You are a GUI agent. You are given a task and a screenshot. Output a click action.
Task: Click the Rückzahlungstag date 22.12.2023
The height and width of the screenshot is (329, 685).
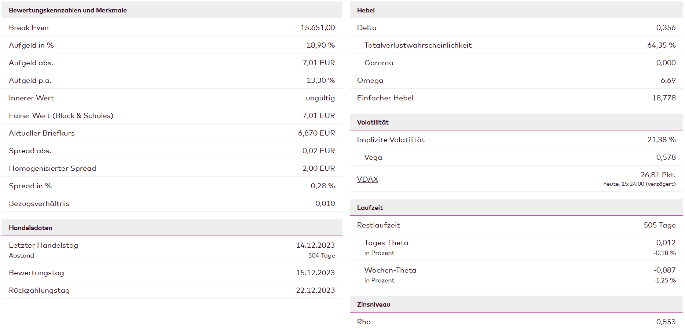point(315,290)
